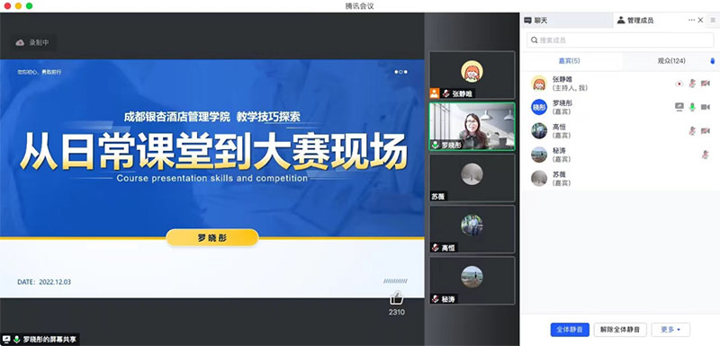Click the 搜索成员 search field
The width and height of the screenshot is (720, 346).
coord(620,40)
